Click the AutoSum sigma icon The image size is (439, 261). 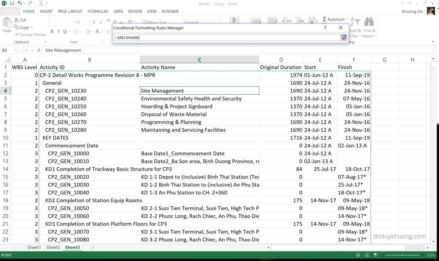(324, 19)
